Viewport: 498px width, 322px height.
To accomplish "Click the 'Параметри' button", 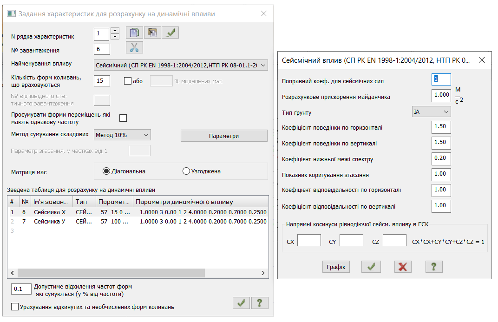I will coord(224,136).
